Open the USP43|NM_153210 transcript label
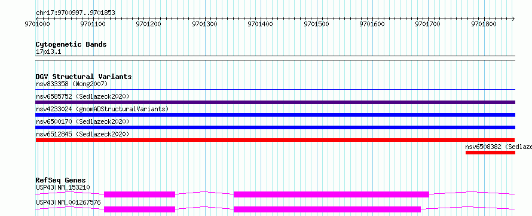Image resolution: width=532 pixels, height=216 pixels. 63,187
